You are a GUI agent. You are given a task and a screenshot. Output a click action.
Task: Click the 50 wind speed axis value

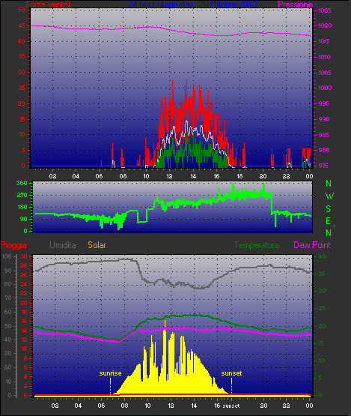22,10
